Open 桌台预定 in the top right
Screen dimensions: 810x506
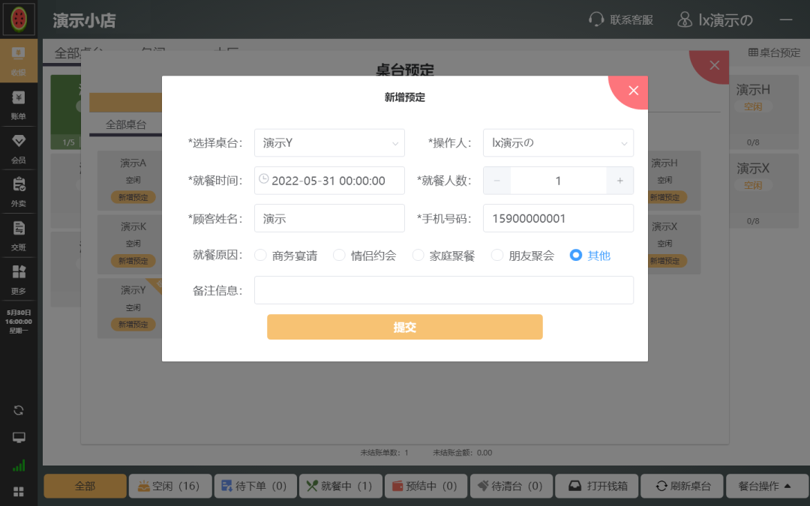coord(774,52)
